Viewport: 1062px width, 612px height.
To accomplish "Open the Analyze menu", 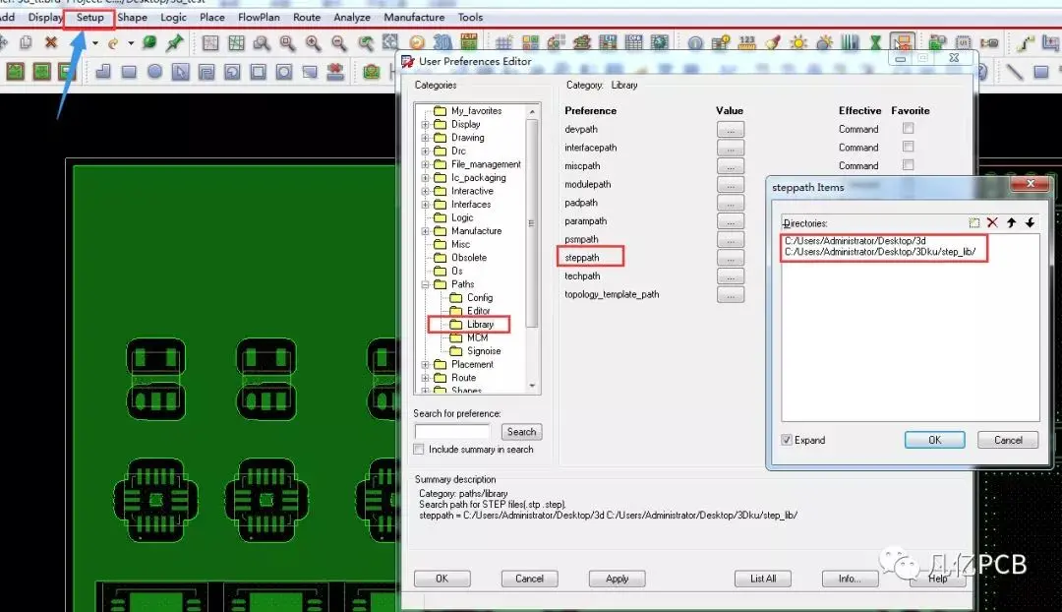I will point(351,18).
